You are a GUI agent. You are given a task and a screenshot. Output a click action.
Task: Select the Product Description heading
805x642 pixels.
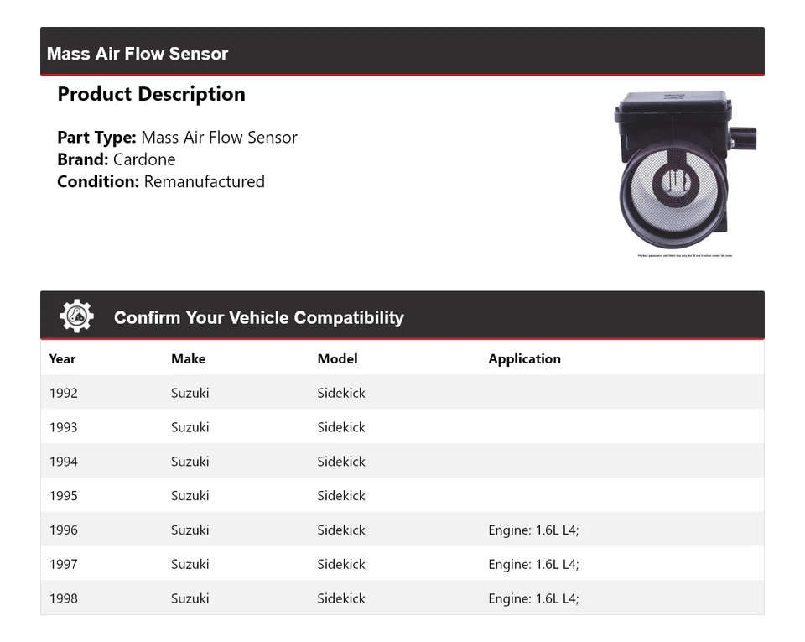(x=151, y=94)
